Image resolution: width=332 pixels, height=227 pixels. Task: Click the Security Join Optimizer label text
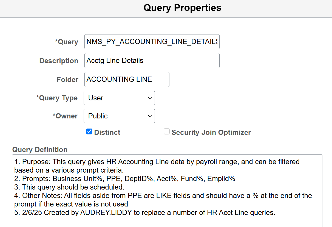point(211,132)
